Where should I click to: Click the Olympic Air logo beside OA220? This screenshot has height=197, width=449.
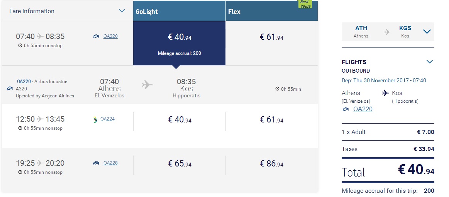point(96,36)
